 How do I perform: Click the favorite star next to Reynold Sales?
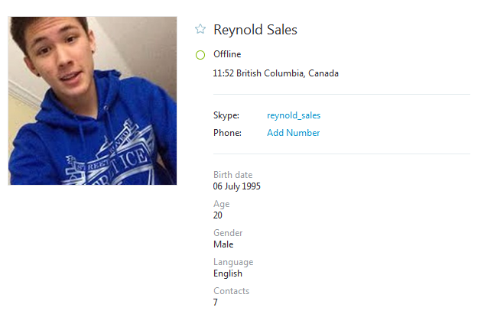tap(200, 30)
